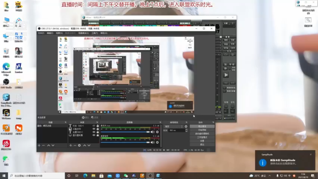The height and width of the screenshot is (179, 318).
Task: Tick lower checkbox below Mixer play button
Action: (x=225, y=91)
